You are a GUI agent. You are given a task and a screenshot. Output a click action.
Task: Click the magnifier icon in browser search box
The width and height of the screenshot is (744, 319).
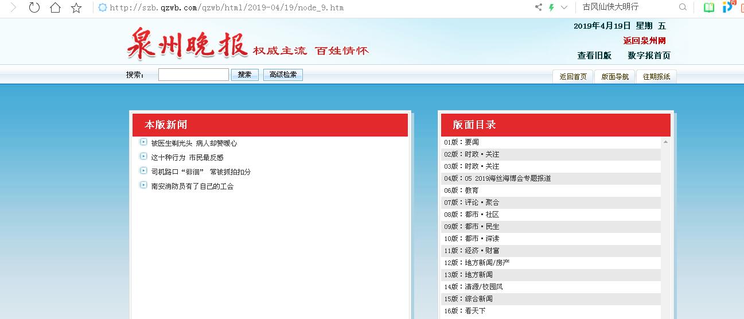pyautogui.click(x=683, y=7)
